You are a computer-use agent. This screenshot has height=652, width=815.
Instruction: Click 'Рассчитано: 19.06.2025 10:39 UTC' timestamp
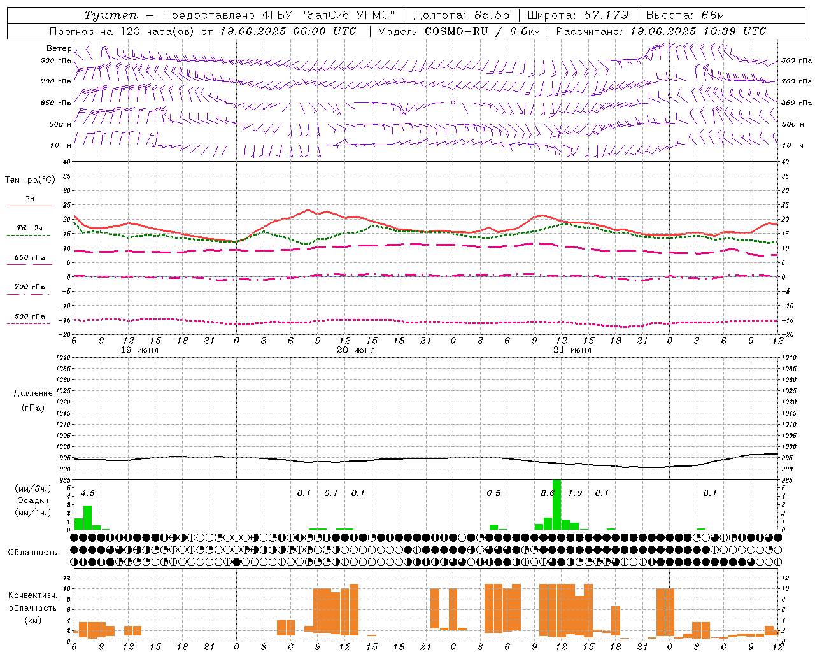(661, 31)
